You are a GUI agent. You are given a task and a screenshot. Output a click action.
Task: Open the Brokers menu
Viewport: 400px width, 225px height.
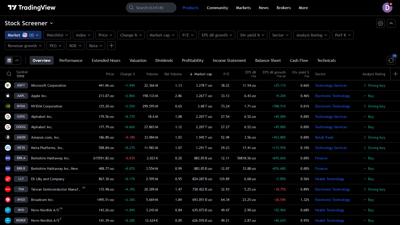(x=284, y=8)
